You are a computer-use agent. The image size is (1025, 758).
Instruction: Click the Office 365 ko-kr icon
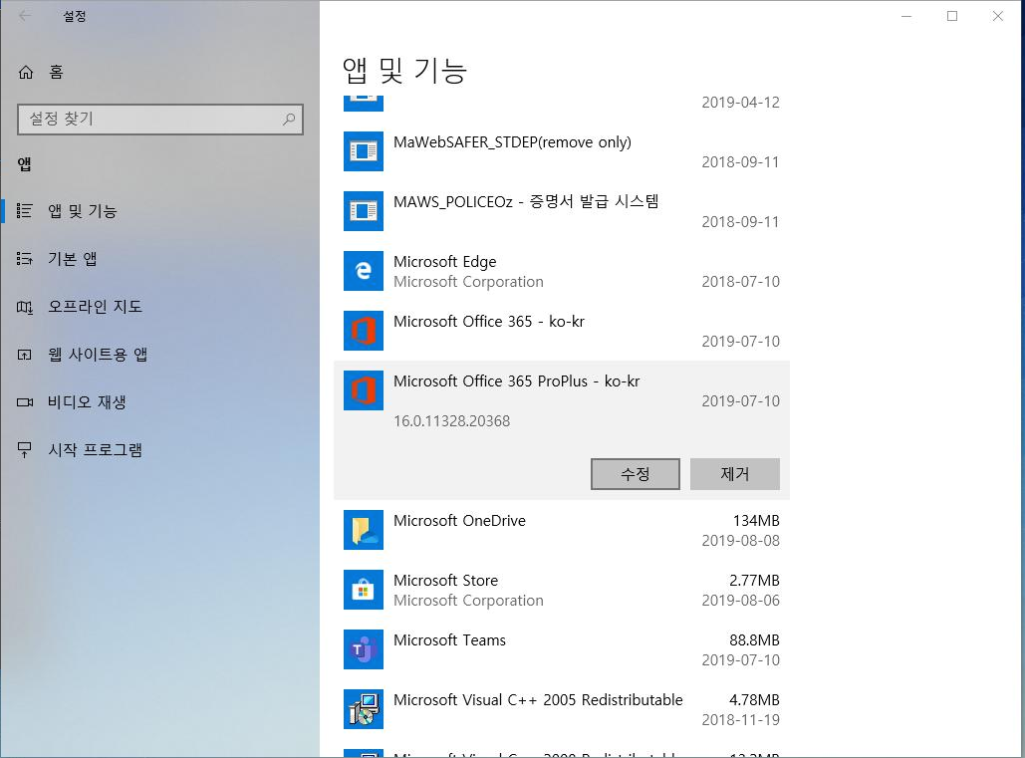pos(364,330)
